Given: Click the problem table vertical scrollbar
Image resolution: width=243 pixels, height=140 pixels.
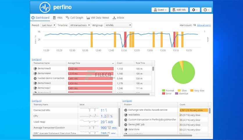Looking at the screenshot, I should (x=210, y=111).
